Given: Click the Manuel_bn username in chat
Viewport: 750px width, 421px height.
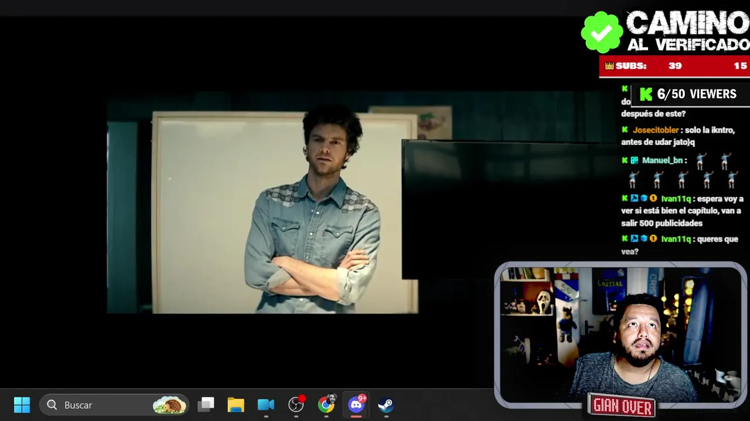Looking at the screenshot, I should pos(662,160).
